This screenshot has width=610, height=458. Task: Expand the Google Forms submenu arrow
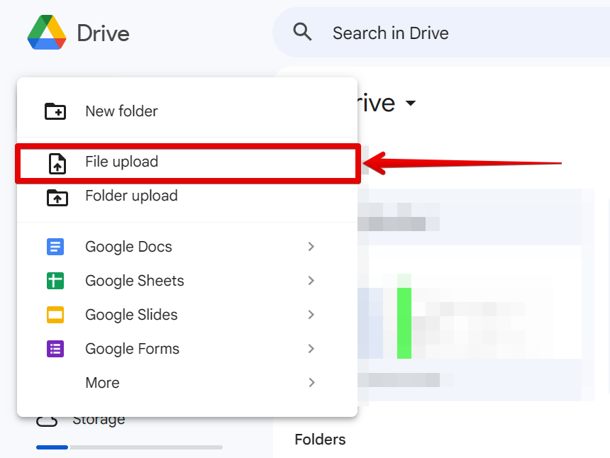(x=311, y=349)
